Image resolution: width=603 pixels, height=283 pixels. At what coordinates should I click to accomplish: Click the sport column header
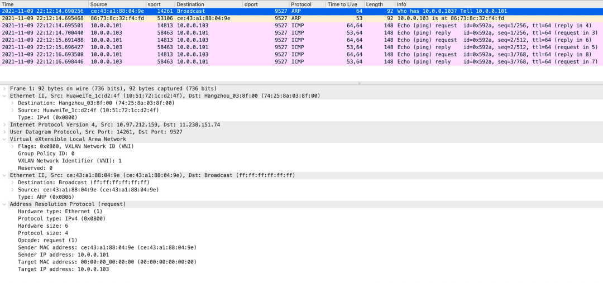[x=160, y=4]
